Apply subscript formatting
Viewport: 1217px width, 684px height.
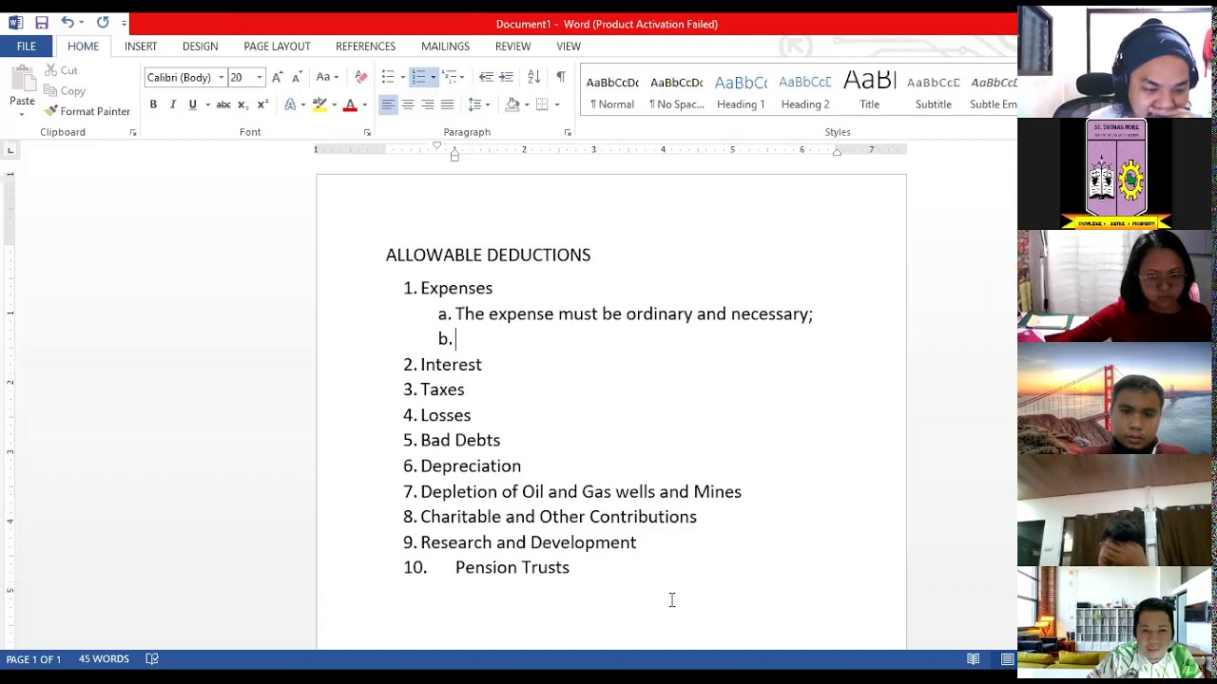point(242,104)
